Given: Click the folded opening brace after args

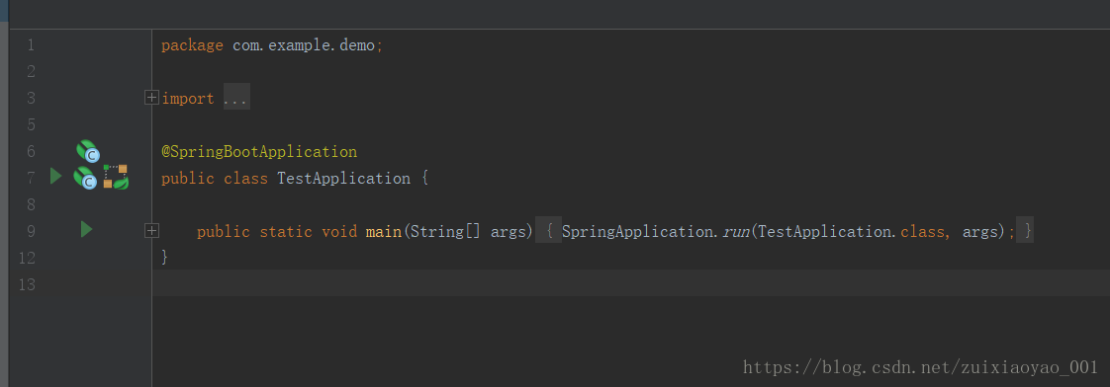Looking at the screenshot, I should [549, 231].
